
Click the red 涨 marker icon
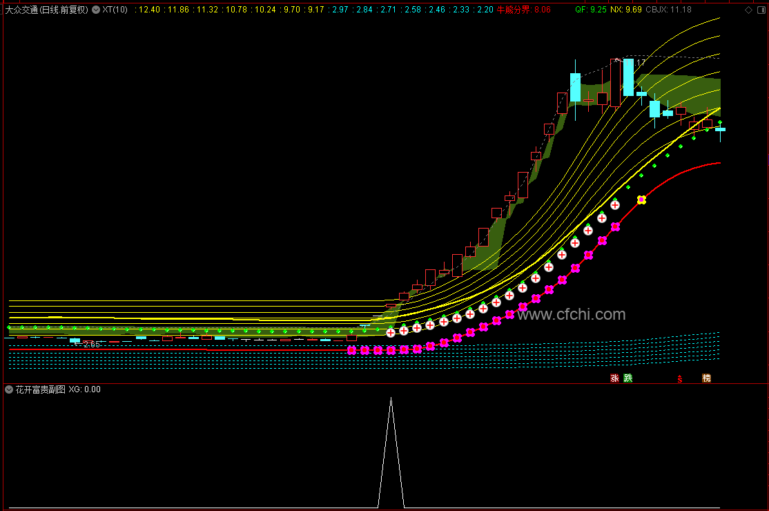[614, 378]
